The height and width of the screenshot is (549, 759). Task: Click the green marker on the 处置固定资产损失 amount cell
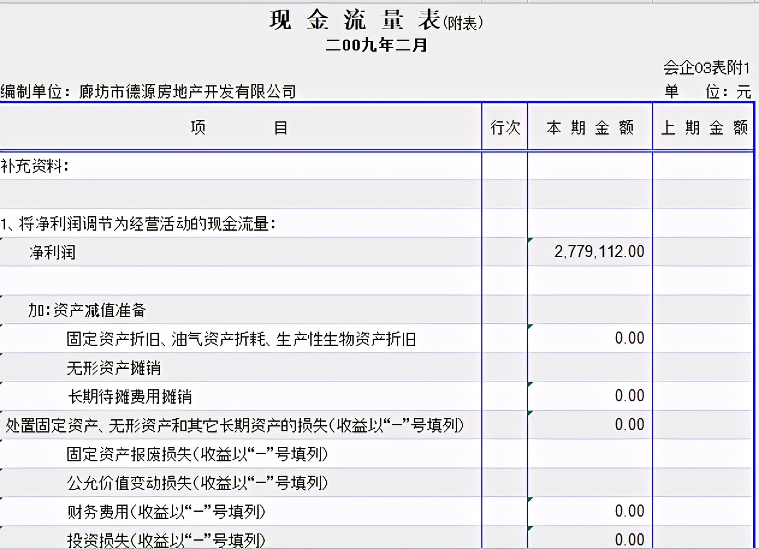[x=531, y=411]
